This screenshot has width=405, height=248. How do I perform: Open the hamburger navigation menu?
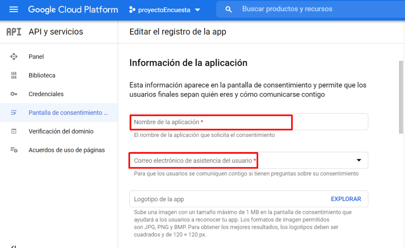14,9
